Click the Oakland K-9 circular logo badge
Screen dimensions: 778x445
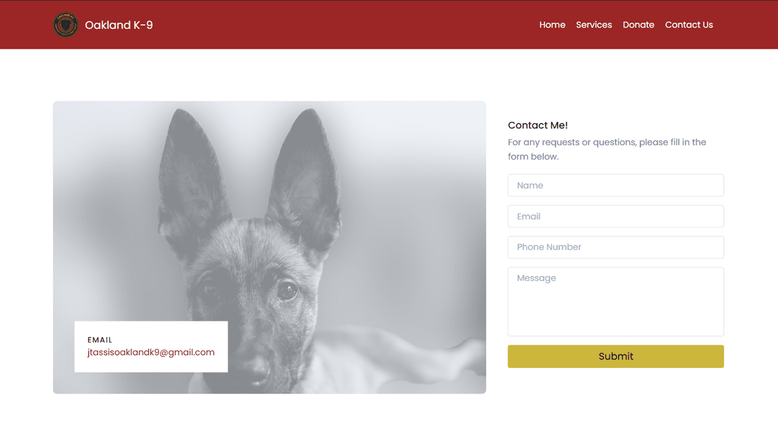click(66, 25)
